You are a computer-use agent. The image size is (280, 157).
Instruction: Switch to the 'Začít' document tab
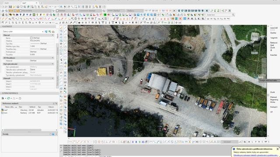pyautogui.click(x=7, y=3)
